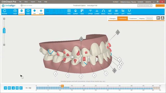Click the orange Approve button
The height and width of the screenshot is (93, 166).
(160, 5)
